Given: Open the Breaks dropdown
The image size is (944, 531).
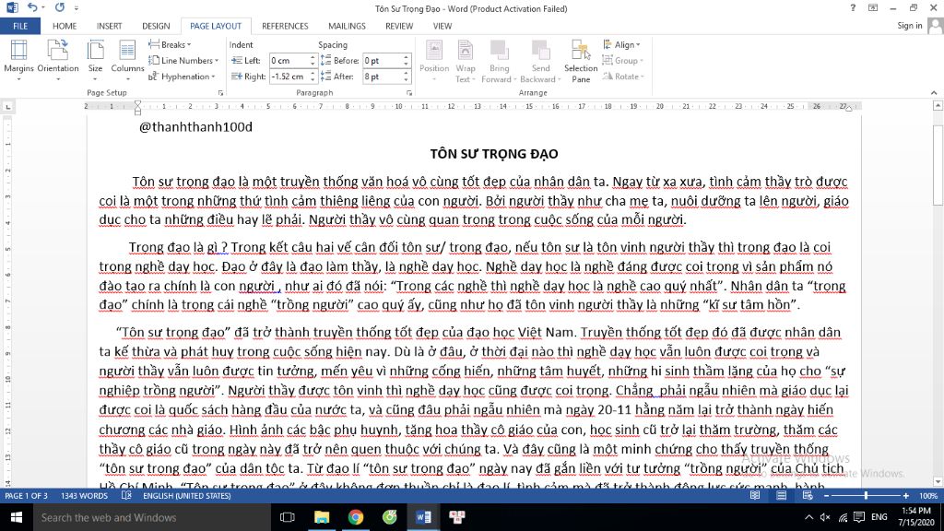Looking at the screenshot, I should pos(170,44).
